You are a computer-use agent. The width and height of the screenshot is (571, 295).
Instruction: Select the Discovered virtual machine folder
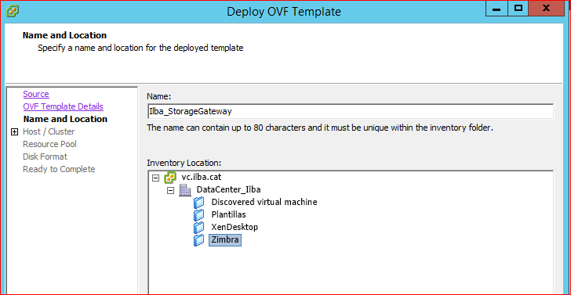point(264,202)
